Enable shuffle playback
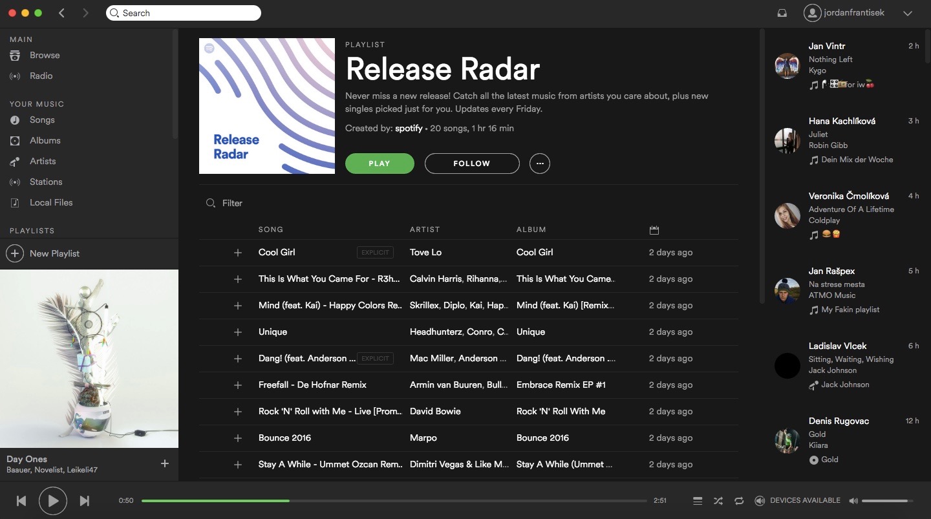Screen dimensions: 931x519 718,500
